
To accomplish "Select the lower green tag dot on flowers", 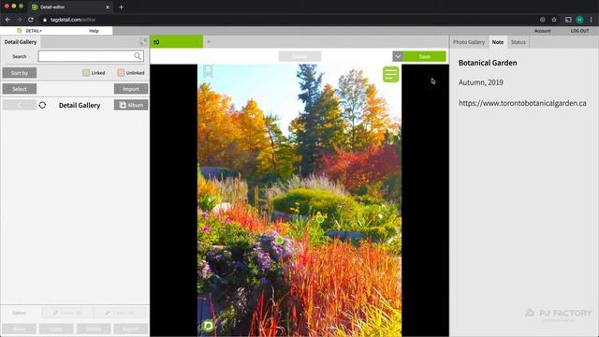I will point(280,241).
